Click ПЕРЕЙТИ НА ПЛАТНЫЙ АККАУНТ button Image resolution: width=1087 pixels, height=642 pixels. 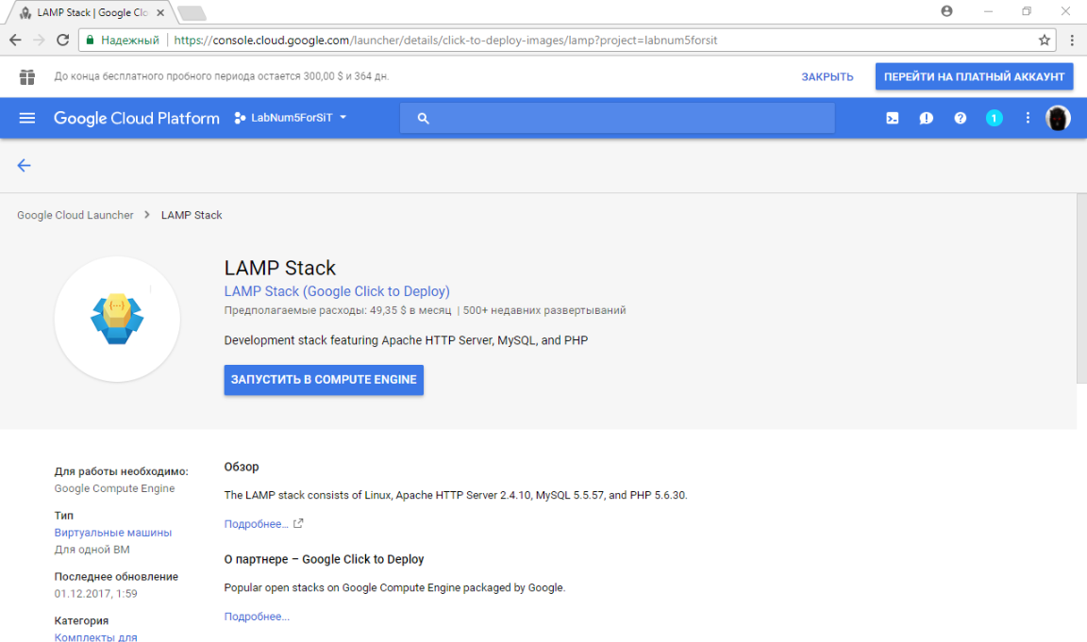tap(974, 77)
